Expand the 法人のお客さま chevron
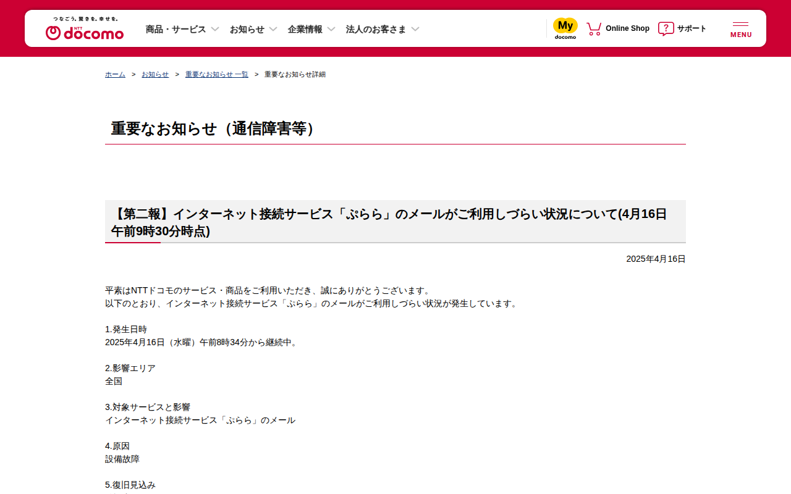Screen dimensions: 791x494 pos(415,29)
